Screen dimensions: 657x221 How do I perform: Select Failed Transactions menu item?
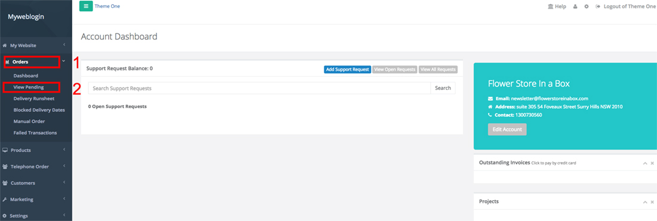click(x=35, y=133)
